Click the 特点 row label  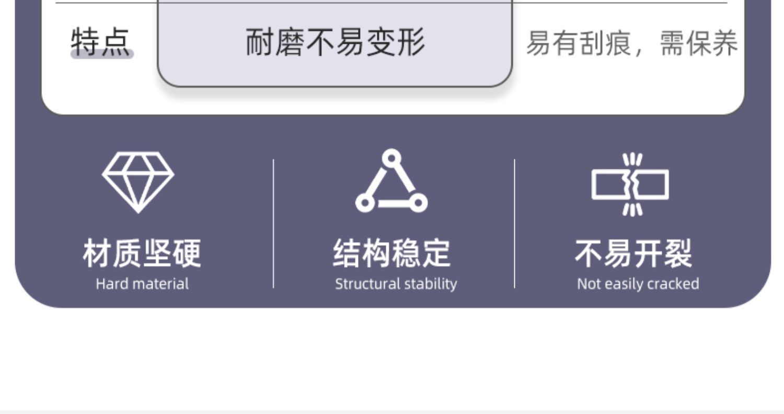[101, 42]
